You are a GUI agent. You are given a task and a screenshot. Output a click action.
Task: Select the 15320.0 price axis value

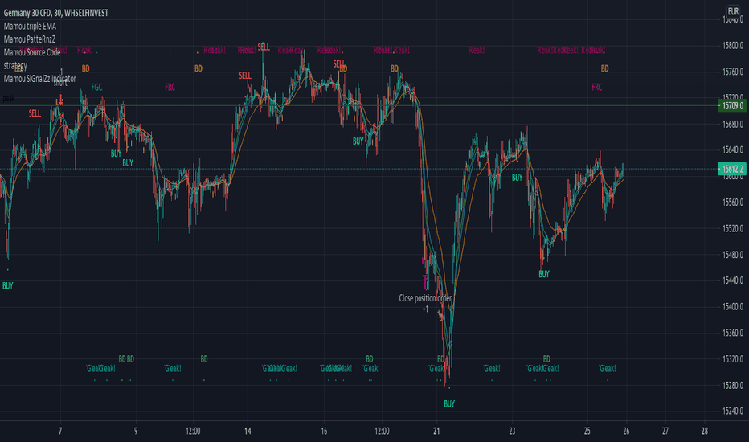coord(733,359)
